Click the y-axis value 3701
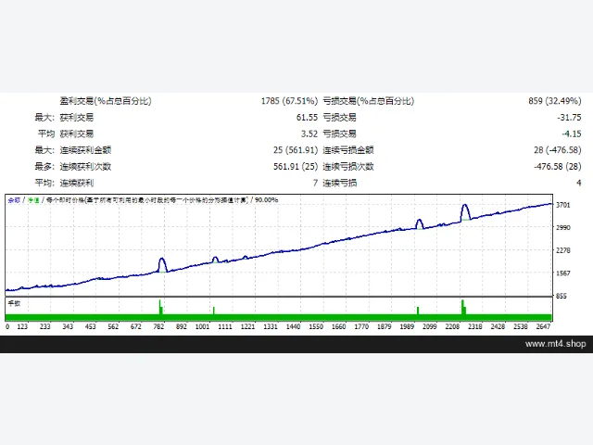593x445 pixels. (x=562, y=205)
